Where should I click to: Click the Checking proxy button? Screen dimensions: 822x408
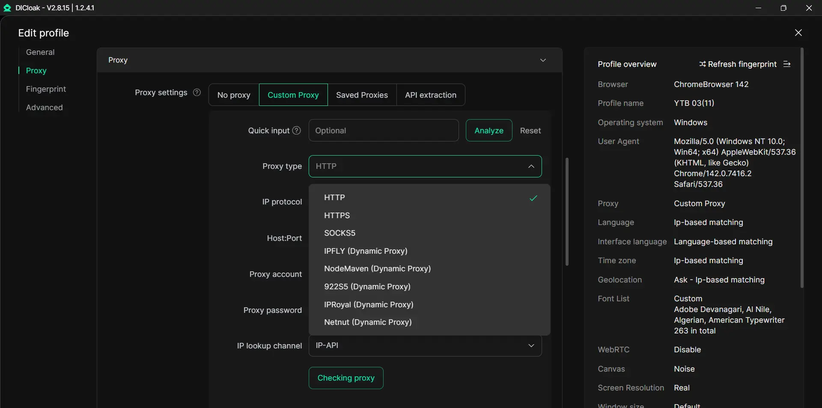point(346,378)
